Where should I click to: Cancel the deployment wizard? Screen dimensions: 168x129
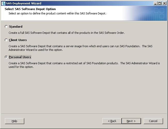point(153,121)
